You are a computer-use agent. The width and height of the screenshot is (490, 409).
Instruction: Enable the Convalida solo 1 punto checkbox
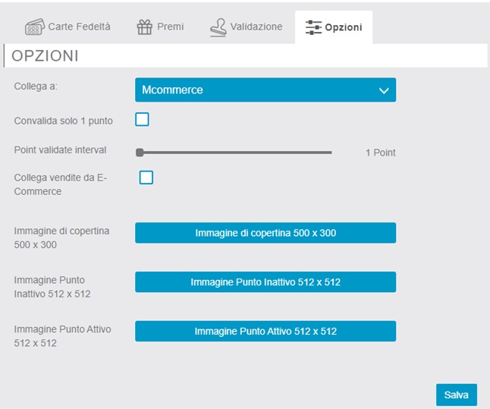(142, 119)
